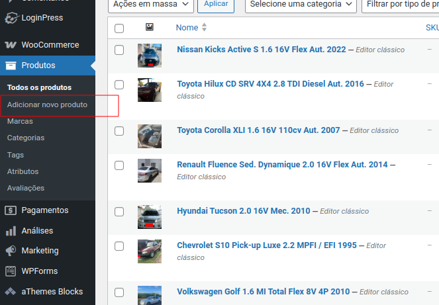The width and height of the screenshot is (439, 305).
Task: Open the Filtrar por tipo dropdown
Action: point(400,4)
